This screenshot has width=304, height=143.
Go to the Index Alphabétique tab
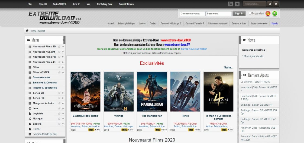pyautogui.click(x=127, y=24)
